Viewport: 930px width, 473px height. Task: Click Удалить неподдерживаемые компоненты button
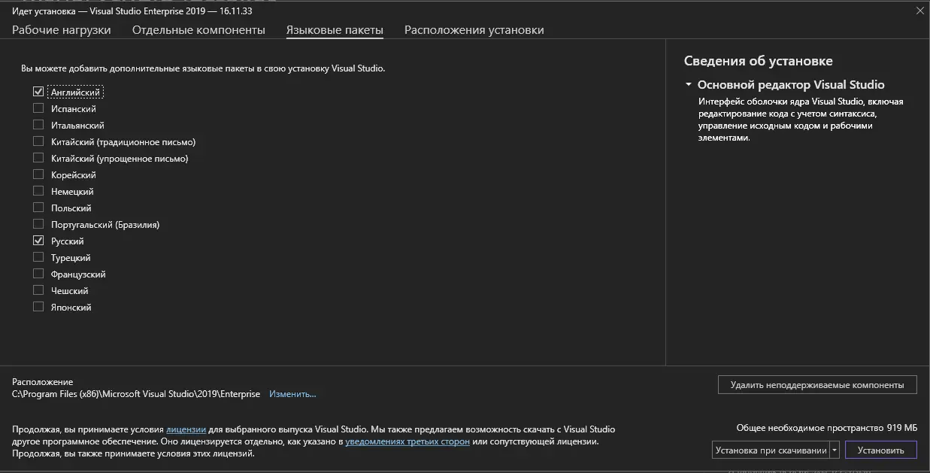[x=816, y=384]
